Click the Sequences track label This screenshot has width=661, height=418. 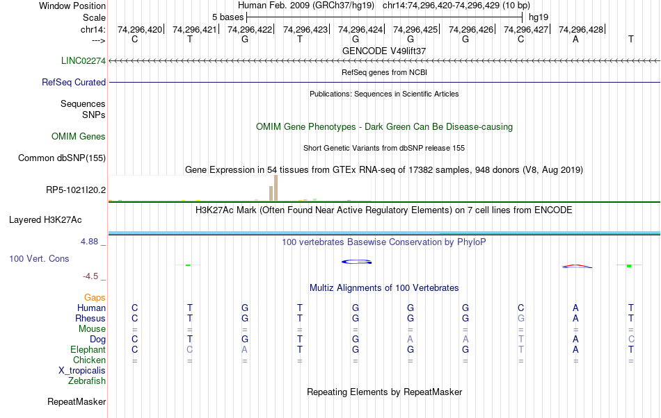83,103
